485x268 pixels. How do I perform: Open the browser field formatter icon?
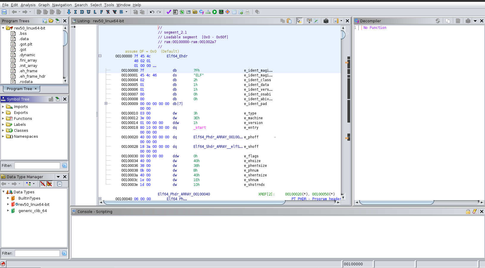309,21
